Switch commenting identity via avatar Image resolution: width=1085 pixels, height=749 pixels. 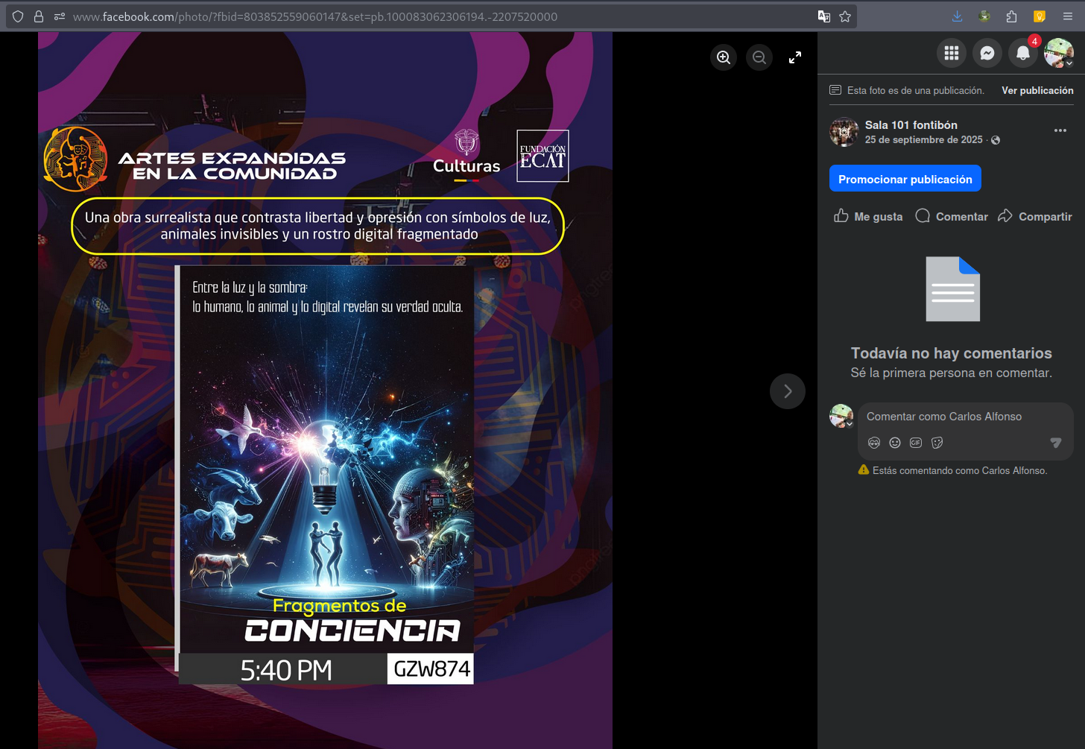(x=841, y=416)
